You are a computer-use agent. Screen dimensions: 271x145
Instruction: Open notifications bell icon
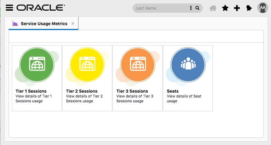249,8
